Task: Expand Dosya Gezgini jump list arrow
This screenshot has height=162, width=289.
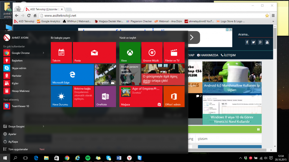Action: tap(43, 126)
